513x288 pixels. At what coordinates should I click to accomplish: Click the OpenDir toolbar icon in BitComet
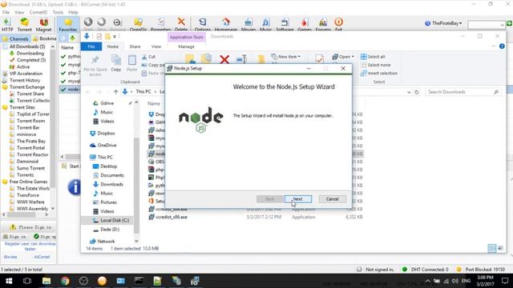pyautogui.click(x=138, y=25)
